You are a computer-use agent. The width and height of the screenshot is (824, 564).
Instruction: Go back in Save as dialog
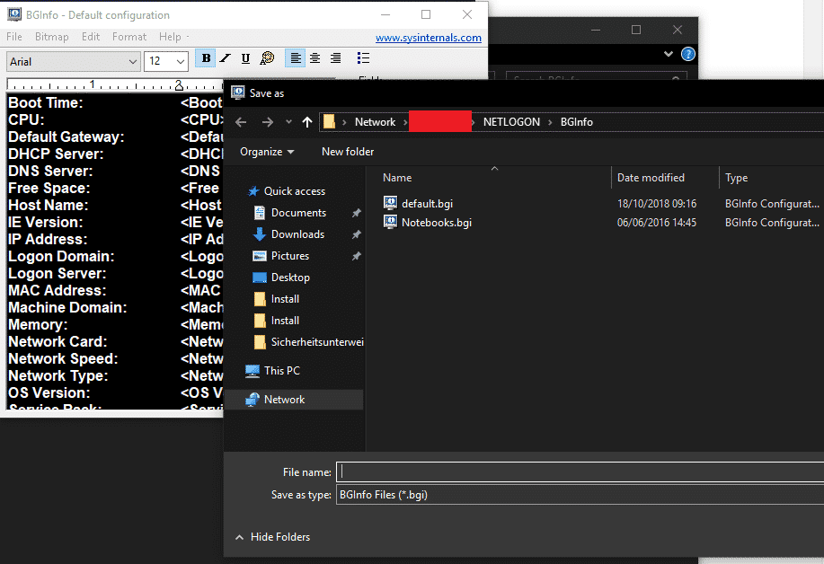click(241, 122)
